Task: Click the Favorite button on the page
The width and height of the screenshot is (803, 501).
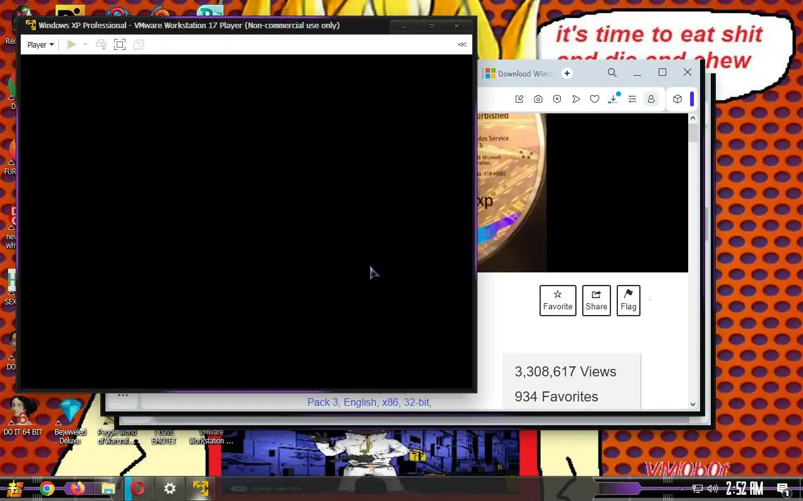Action: 558,301
